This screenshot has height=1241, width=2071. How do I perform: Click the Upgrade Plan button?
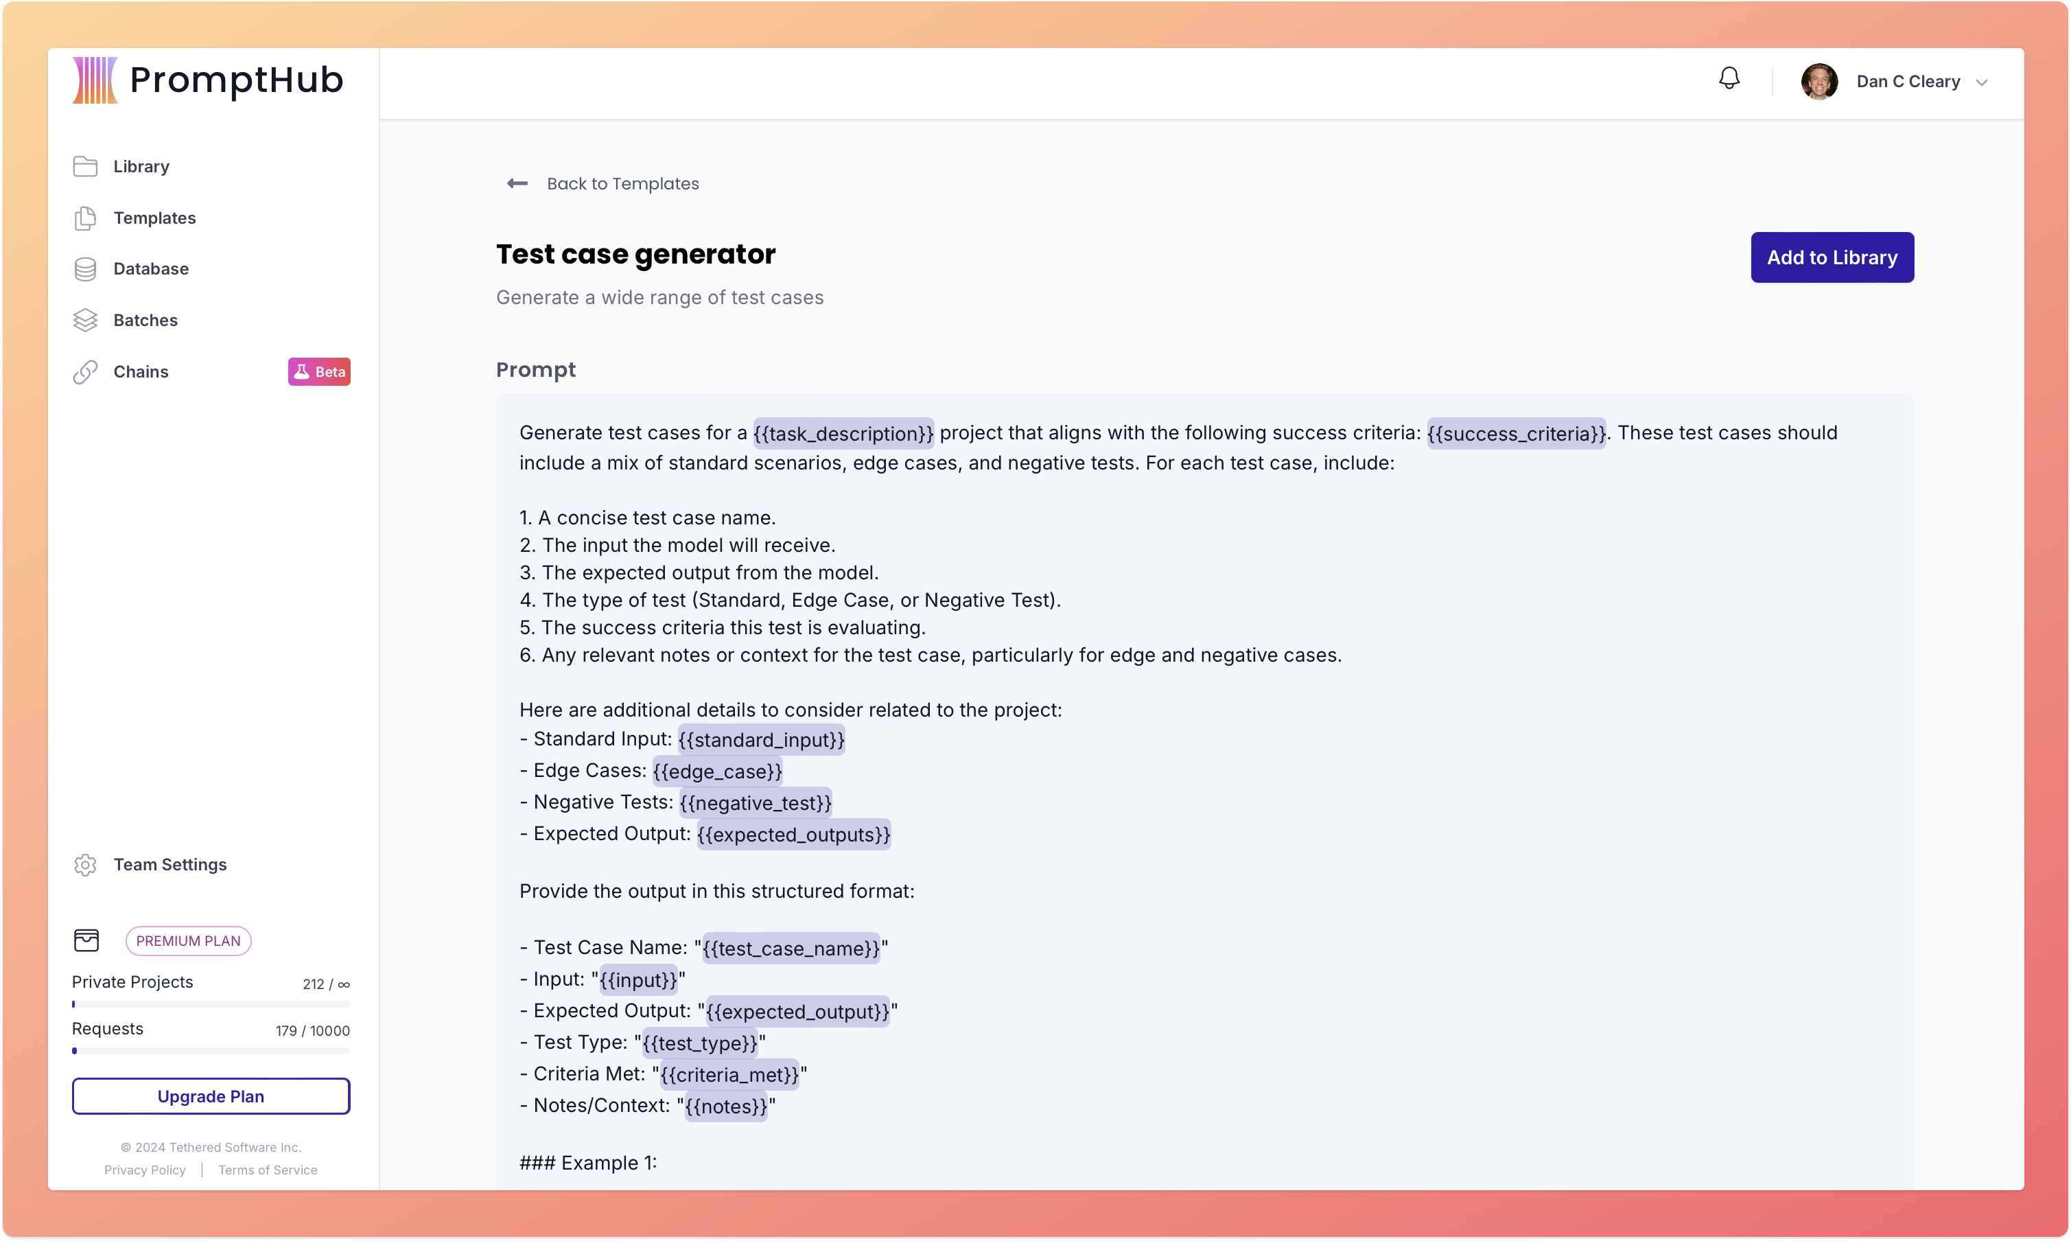(211, 1096)
